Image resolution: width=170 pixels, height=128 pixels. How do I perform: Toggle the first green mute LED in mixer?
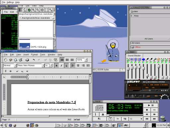click(128, 62)
